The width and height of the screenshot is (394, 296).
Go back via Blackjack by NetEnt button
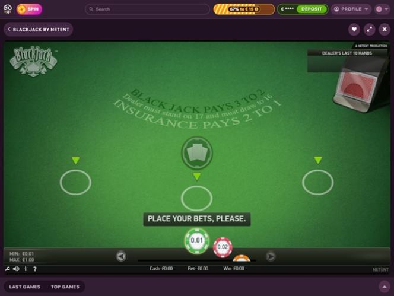click(x=39, y=30)
